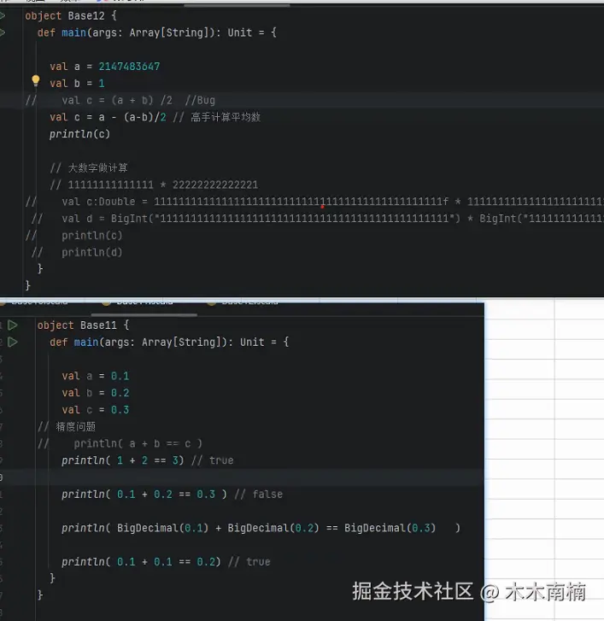Click the comment 高手计算平均数

coord(226,117)
